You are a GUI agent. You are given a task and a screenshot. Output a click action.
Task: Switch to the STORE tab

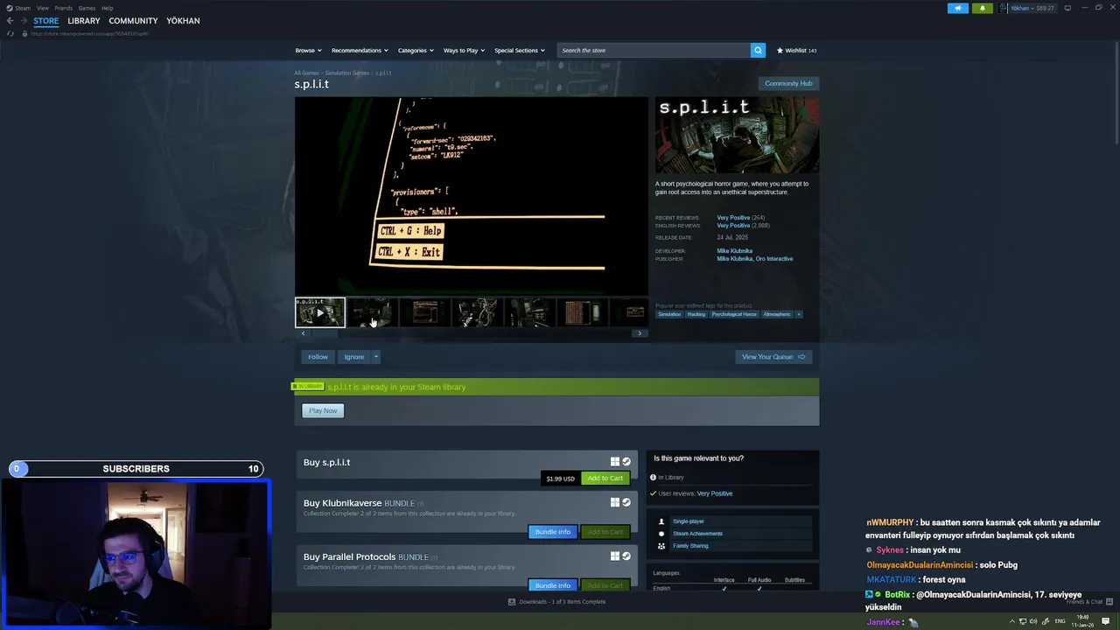(x=46, y=21)
